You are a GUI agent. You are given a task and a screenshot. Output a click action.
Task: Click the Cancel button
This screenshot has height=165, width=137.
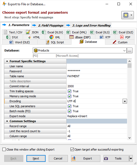[x=58, y=158]
